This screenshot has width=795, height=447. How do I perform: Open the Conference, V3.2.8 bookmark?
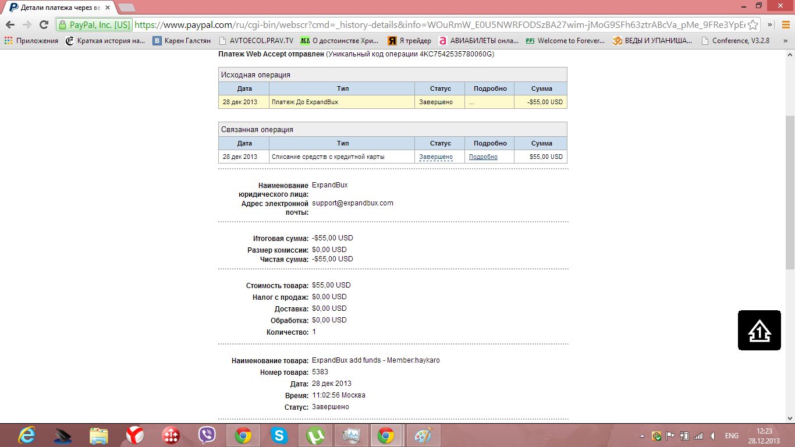click(736, 41)
